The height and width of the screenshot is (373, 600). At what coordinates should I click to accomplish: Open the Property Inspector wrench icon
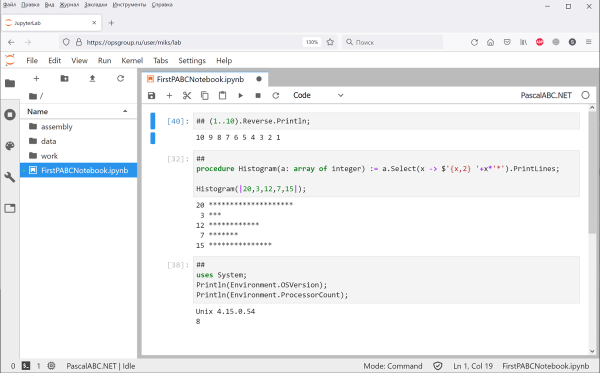pos(10,176)
